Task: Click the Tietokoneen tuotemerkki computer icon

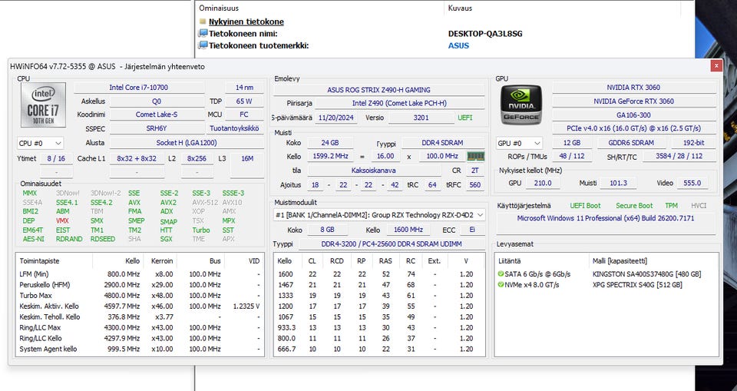Action: (203, 45)
